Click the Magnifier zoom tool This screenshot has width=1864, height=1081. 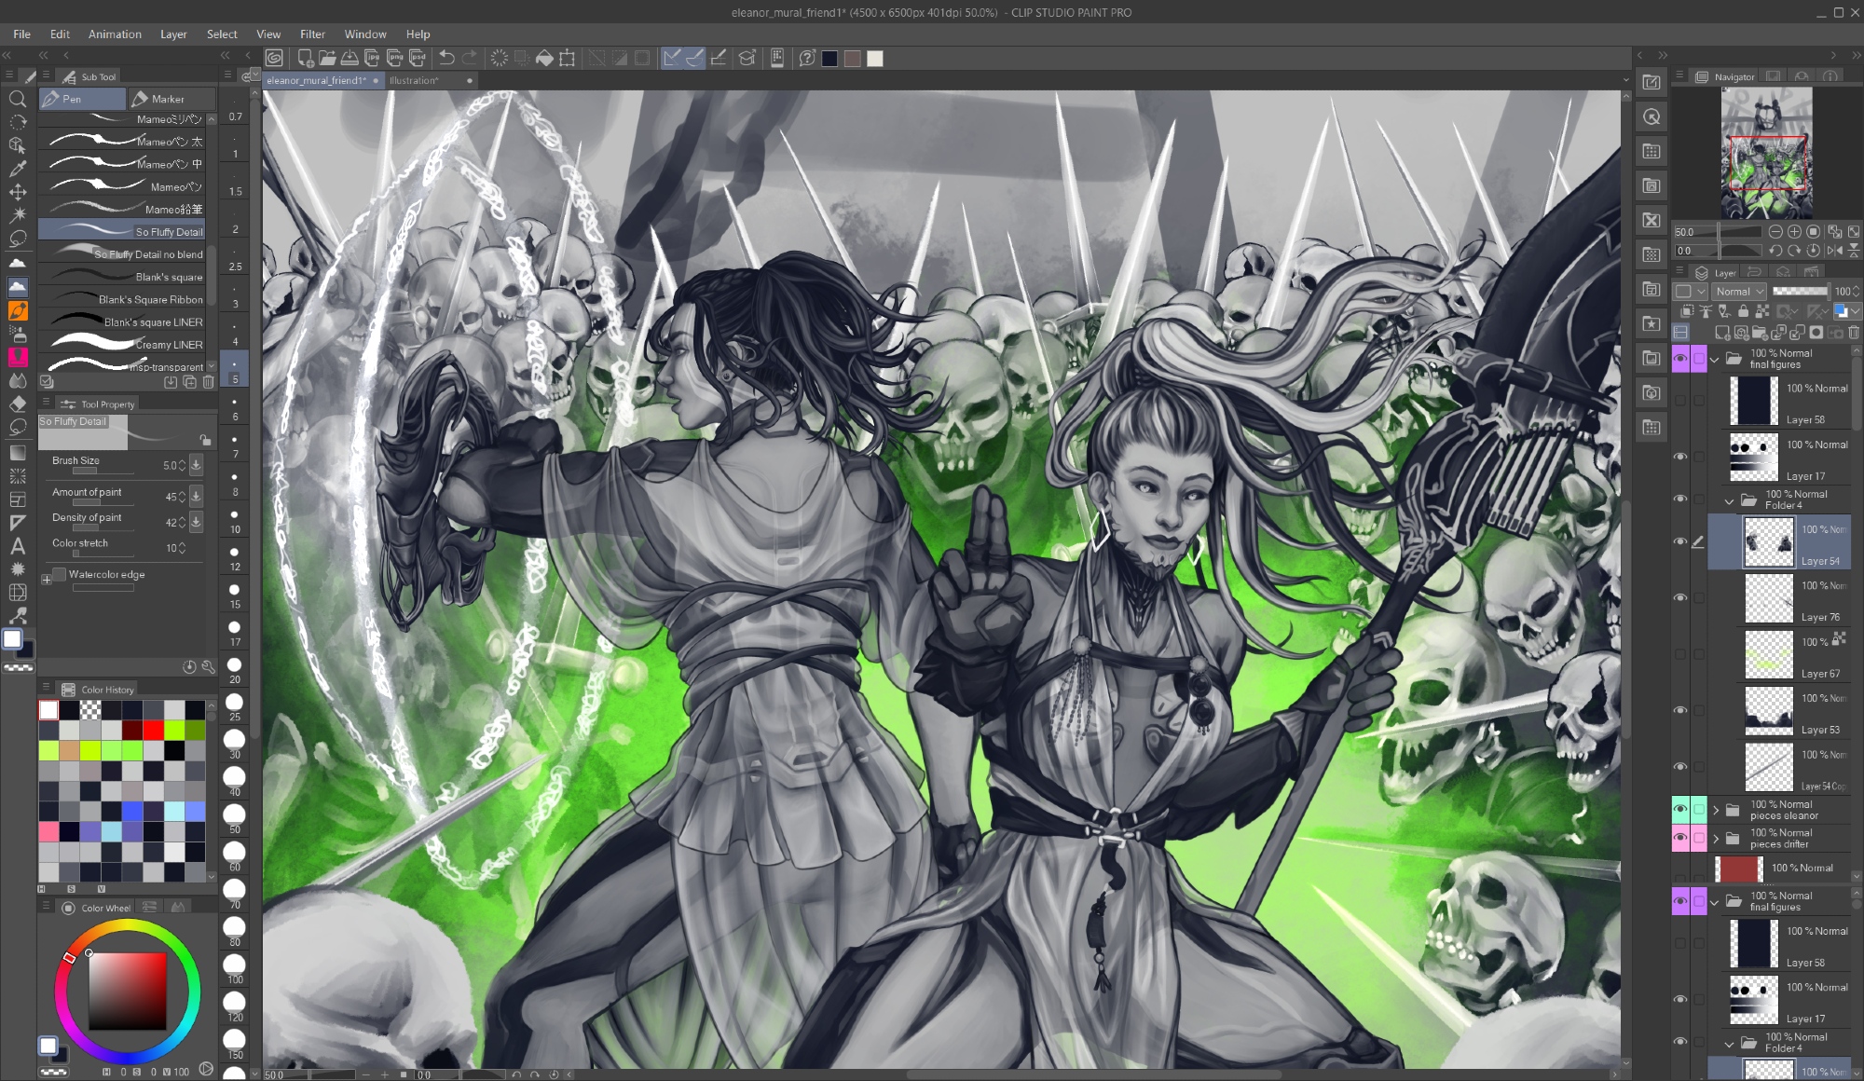point(18,99)
